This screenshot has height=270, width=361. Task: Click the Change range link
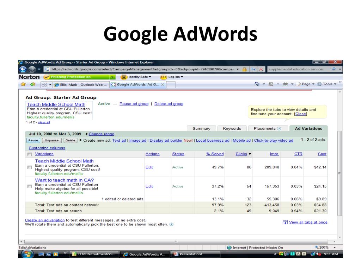(101, 134)
